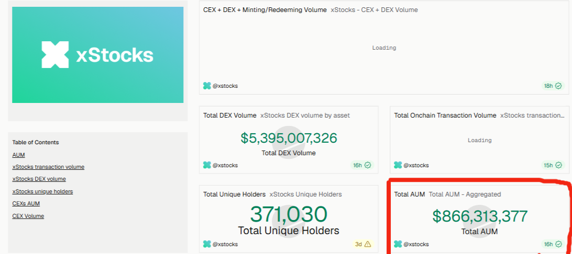572x254 pixels.
Task: Open @xstocks author in Onchain Transaction Volume card
Action: [x=416, y=165]
